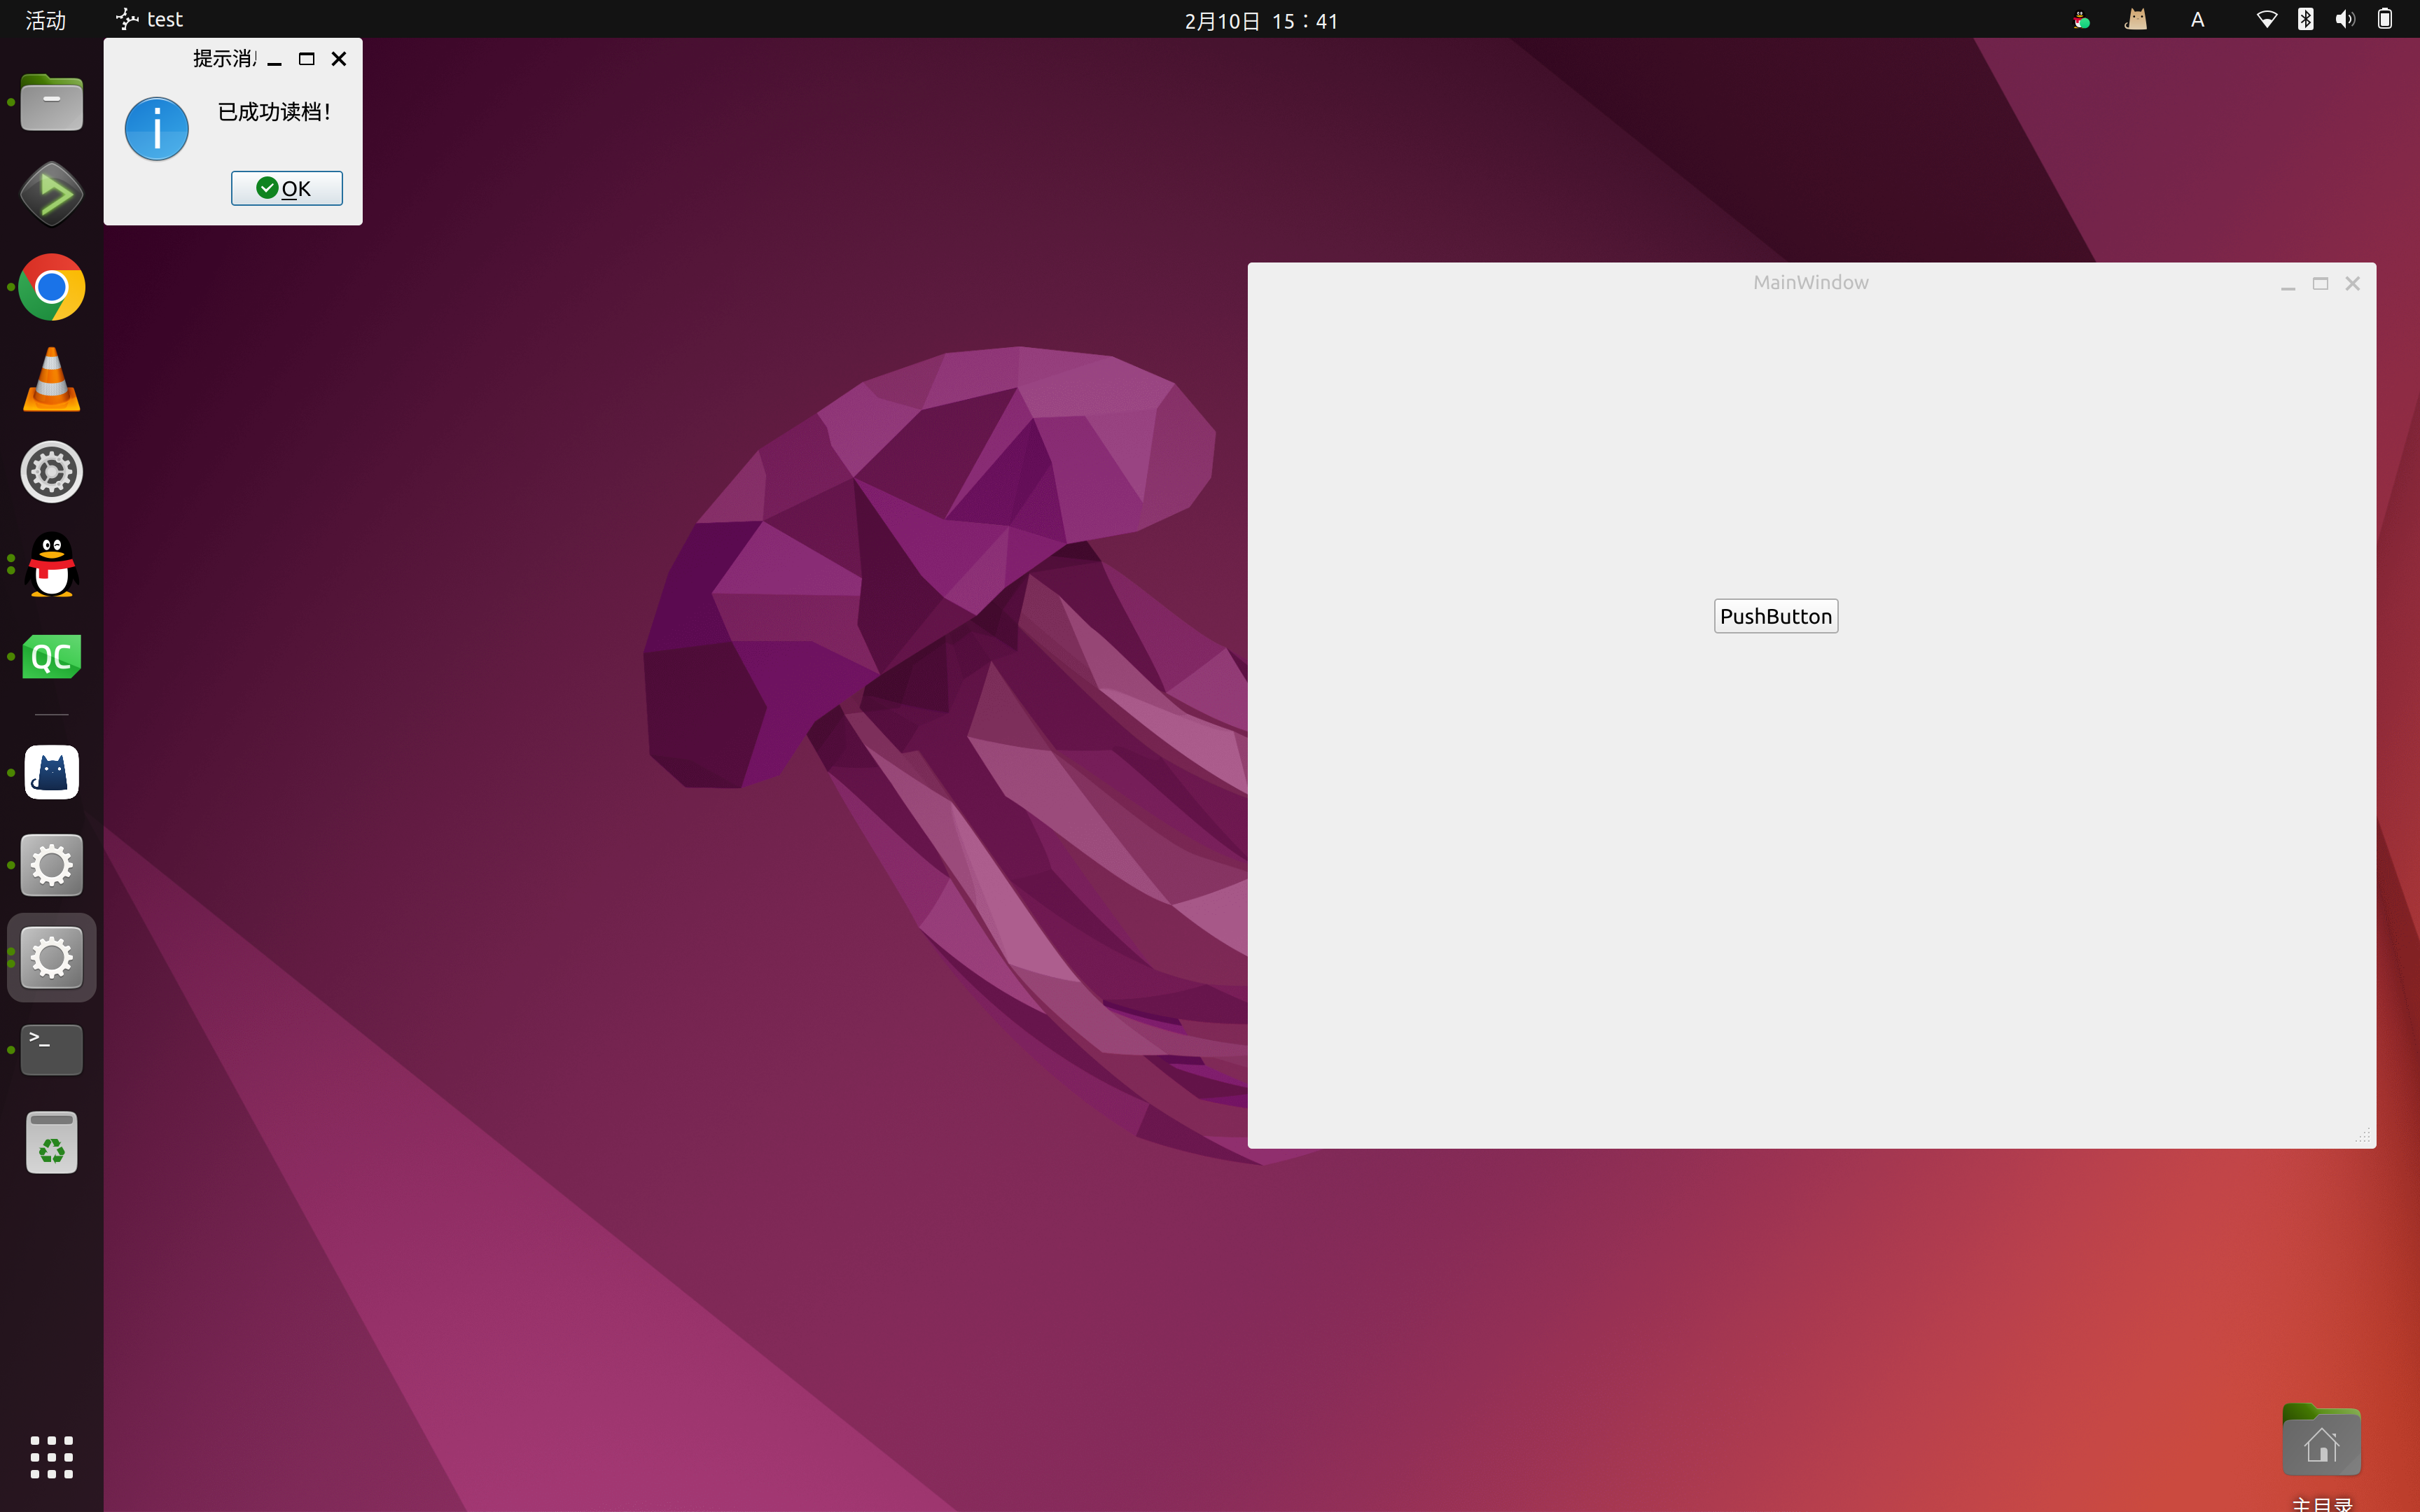The image size is (2420, 1512).
Task: Open date and time notification panel
Action: coord(1260,20)
